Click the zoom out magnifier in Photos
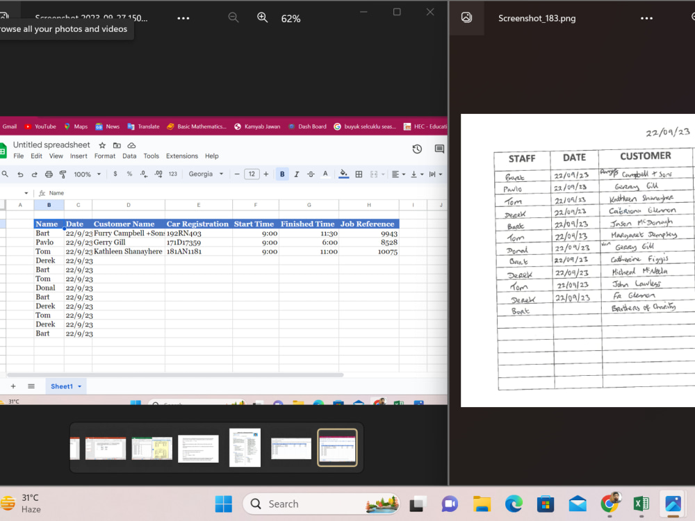The height and width of the screenshot is (521, 695). tap(233, 17)
